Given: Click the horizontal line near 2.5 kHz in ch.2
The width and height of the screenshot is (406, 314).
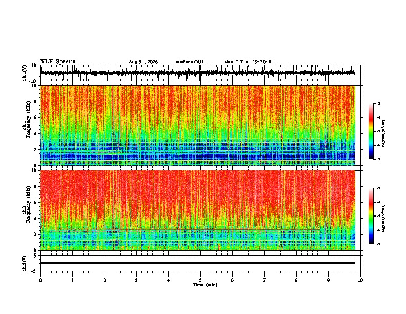Looking at the screenshot, I should 185,230.
